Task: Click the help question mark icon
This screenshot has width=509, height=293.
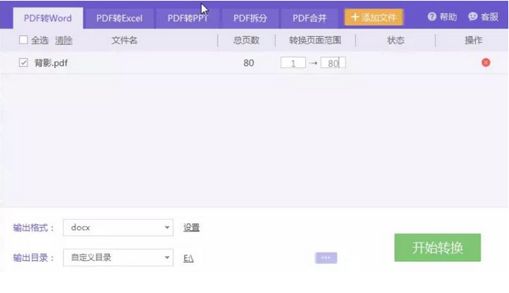Action: click(431, 16)
